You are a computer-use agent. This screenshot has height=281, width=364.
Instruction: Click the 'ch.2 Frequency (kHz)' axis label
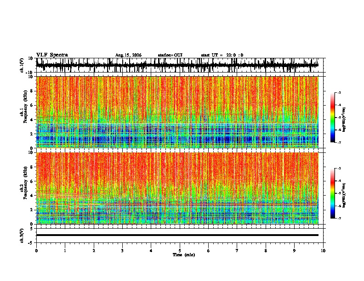click(x=24, y=183)
